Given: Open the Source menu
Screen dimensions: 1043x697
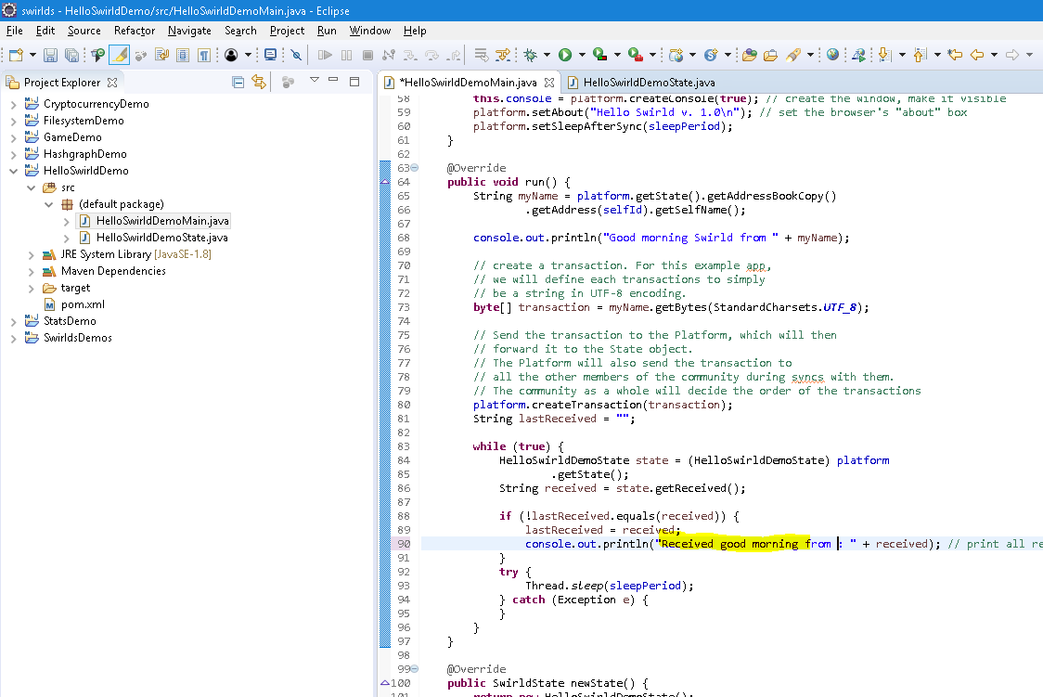Looking at the screenshot, I should tap(84, 31).
